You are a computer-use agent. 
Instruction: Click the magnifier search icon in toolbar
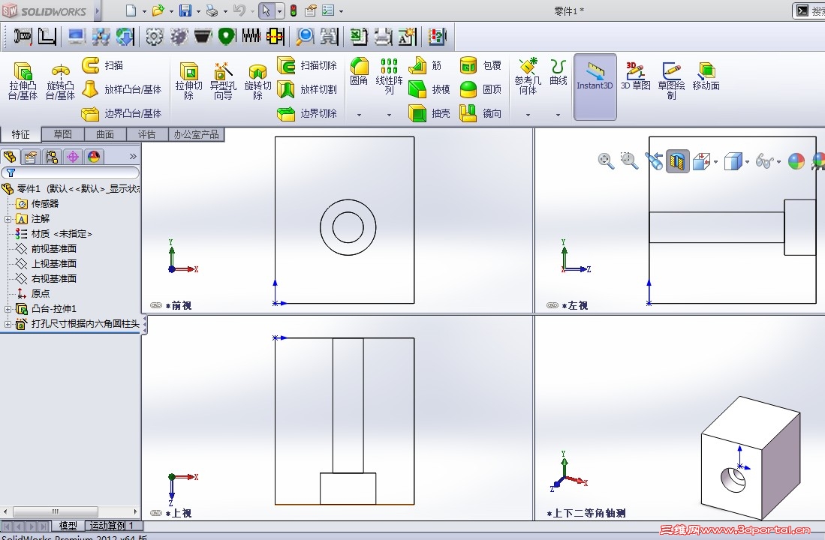pos(305,36)
